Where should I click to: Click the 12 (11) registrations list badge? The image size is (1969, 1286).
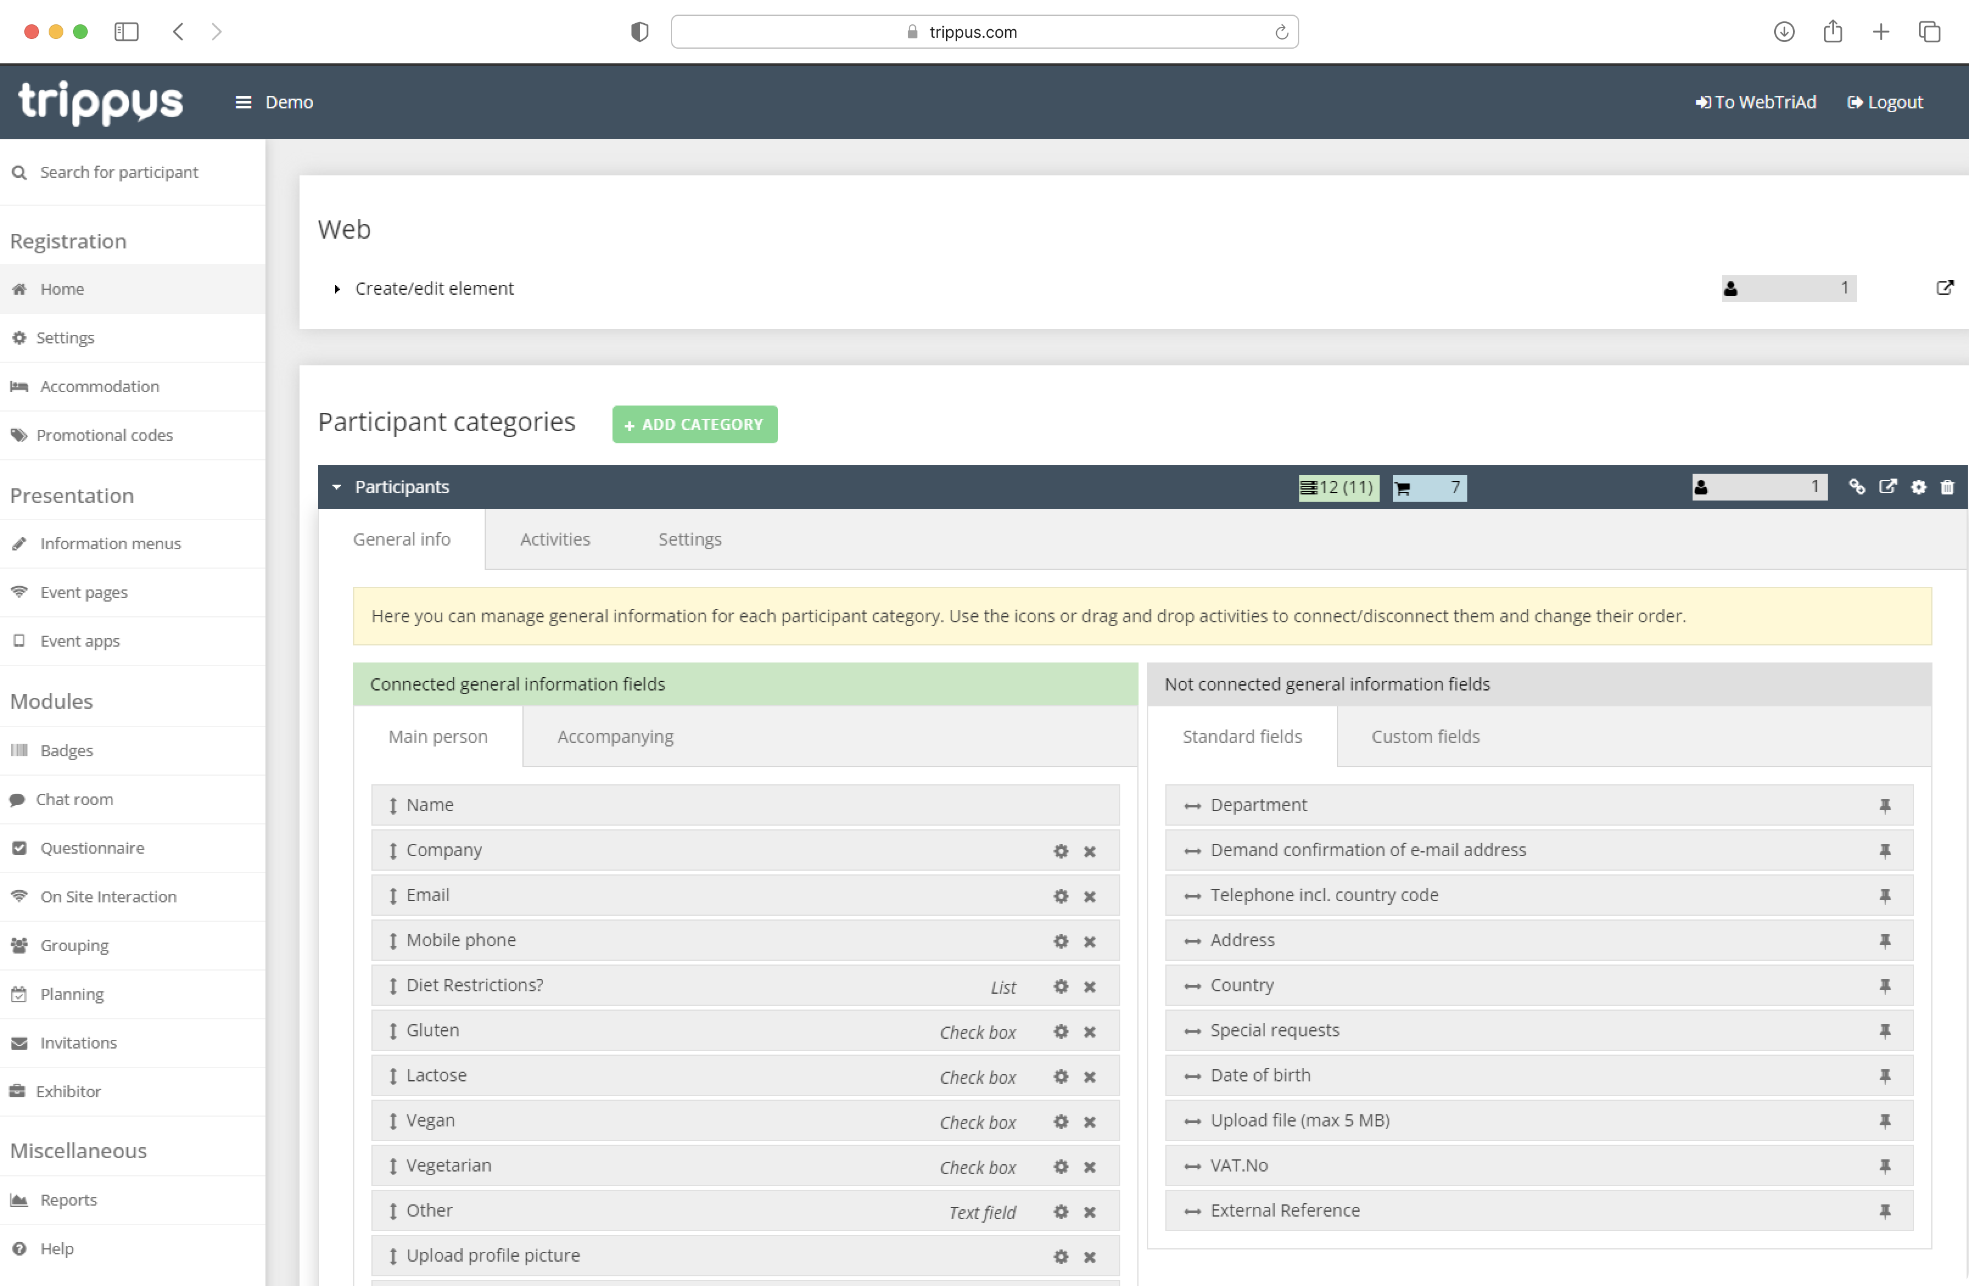point(1338,487)
